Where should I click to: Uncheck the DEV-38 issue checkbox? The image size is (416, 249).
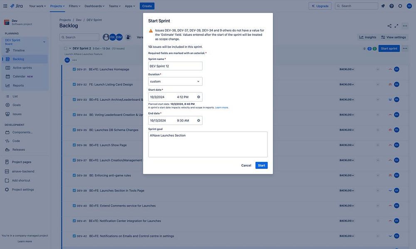coord(74,175)
